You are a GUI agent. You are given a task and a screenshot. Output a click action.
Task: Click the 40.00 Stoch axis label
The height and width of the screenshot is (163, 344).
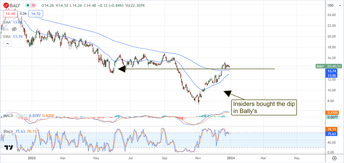tap(331, 142)
